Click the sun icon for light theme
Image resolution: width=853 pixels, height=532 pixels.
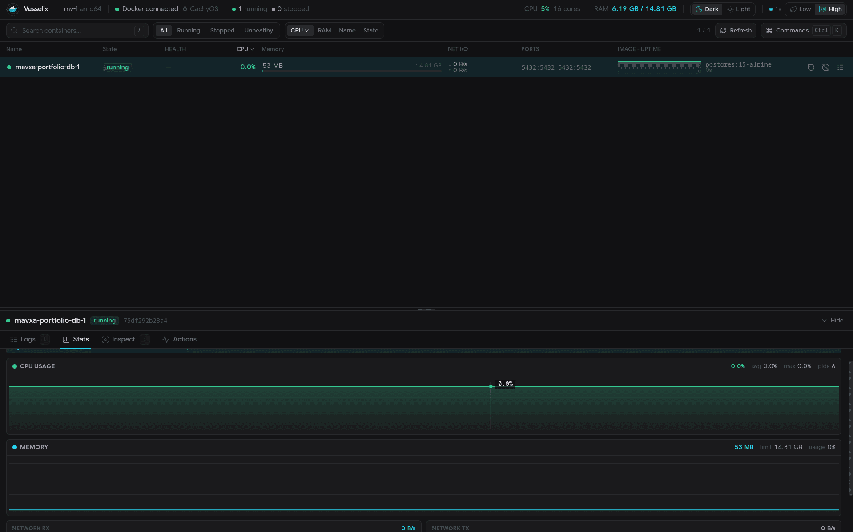[730, 9]
